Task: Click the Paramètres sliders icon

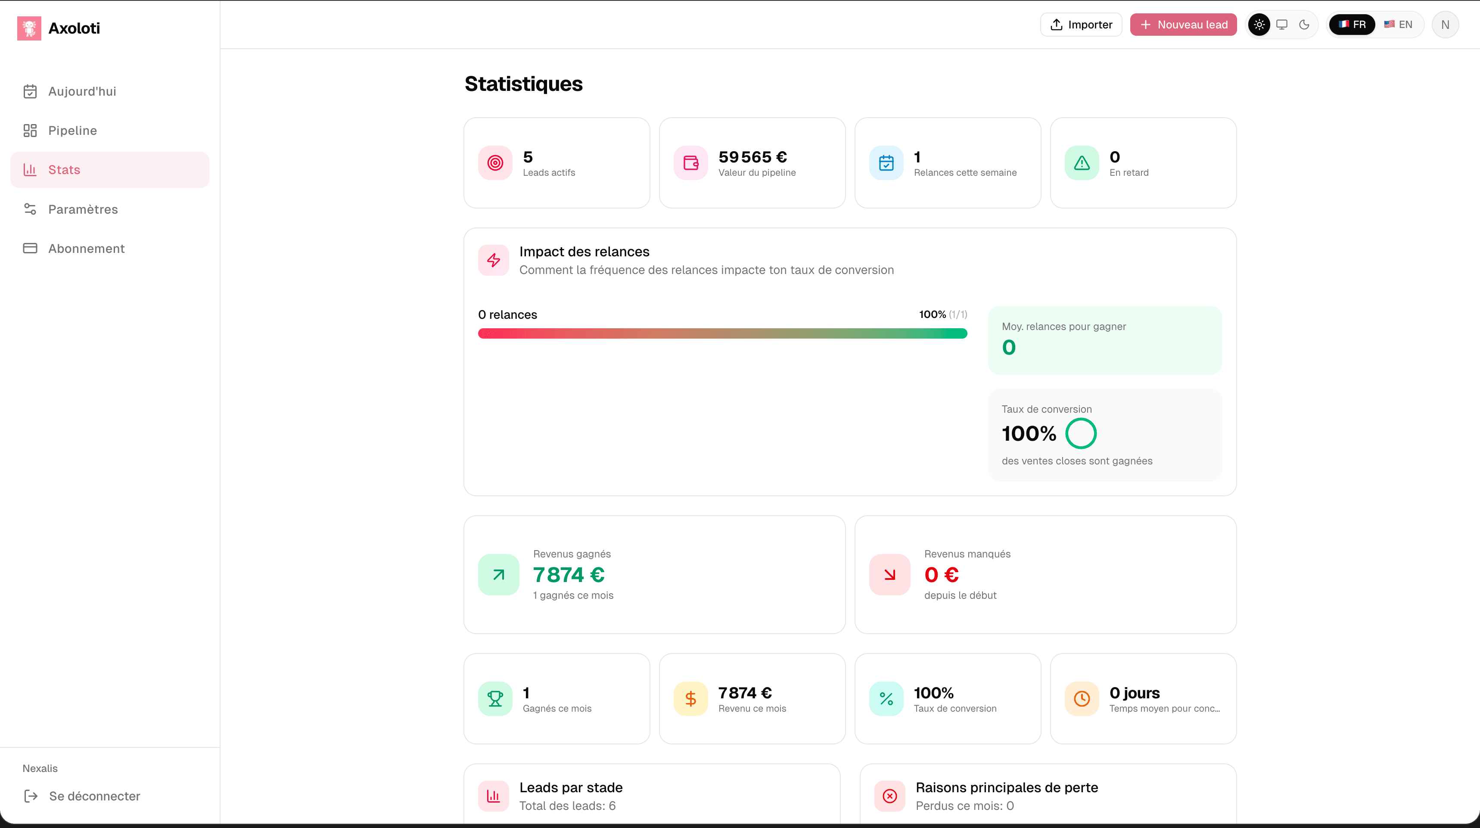Action: click(x=30, y=209)
